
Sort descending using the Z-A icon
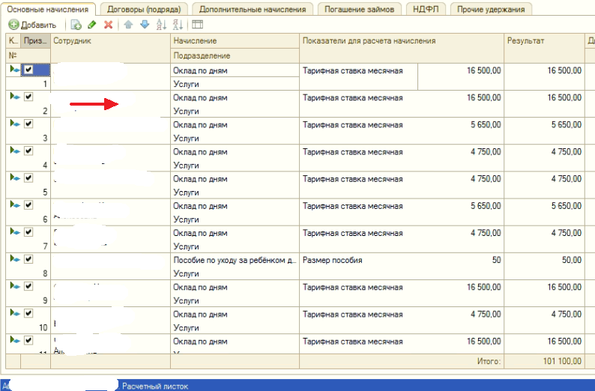click(178, 25)
